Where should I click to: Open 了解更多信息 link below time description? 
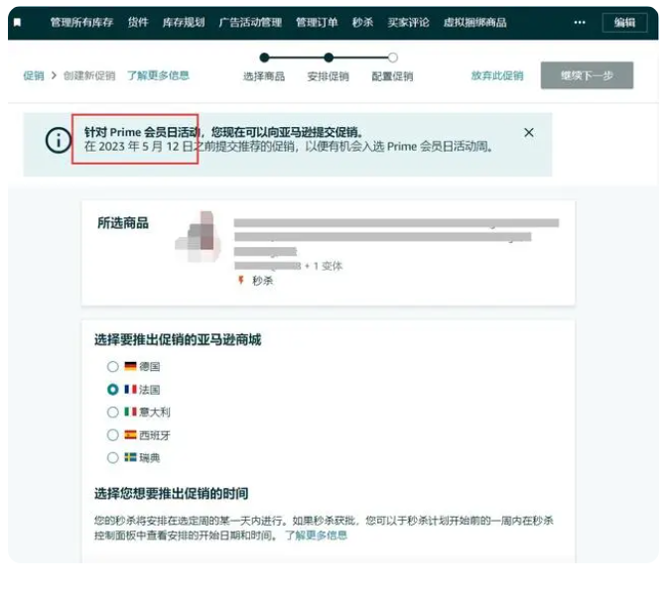(x=316, y=535)
